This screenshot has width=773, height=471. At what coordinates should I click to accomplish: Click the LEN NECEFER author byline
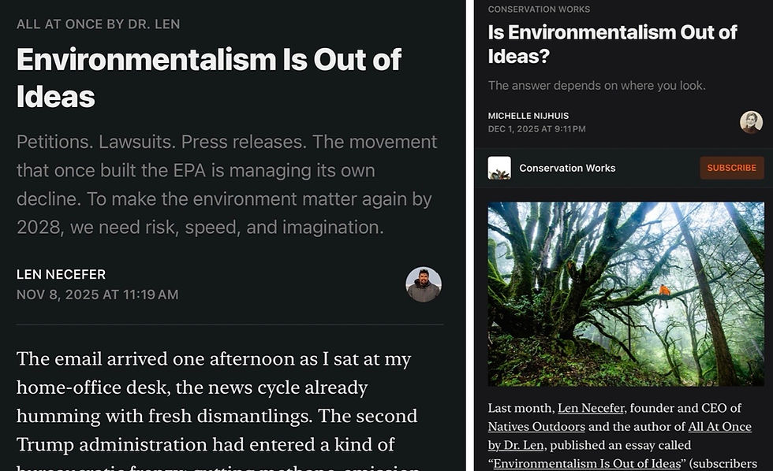[61, 275]
